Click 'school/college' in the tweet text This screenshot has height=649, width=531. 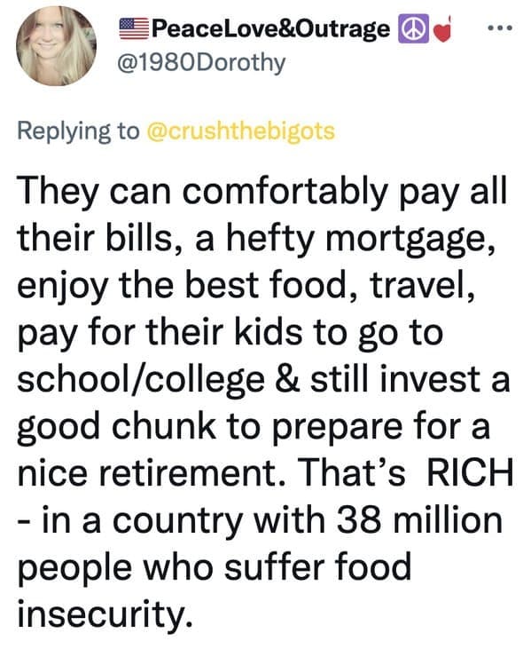pyautogui.click(x=141, y=381)
